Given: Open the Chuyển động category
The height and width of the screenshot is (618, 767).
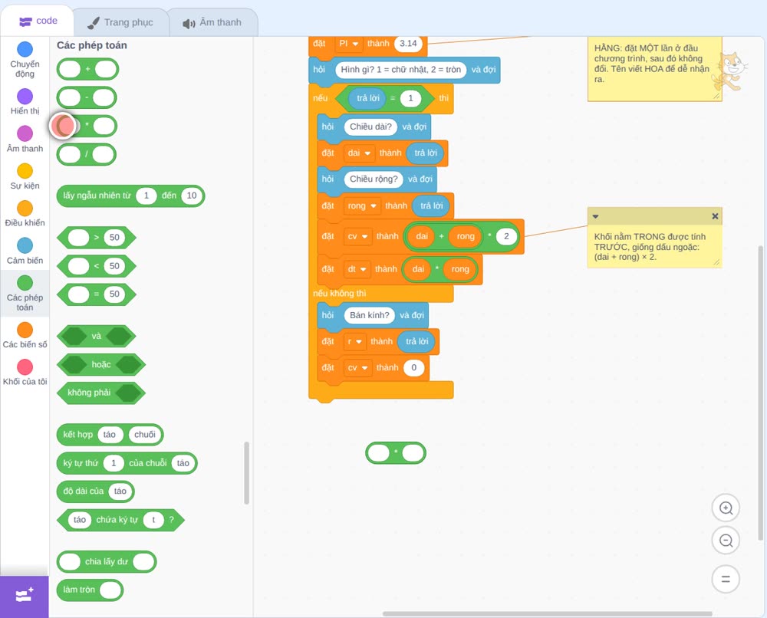Looking at the screenshot, I should click(25, 60).
